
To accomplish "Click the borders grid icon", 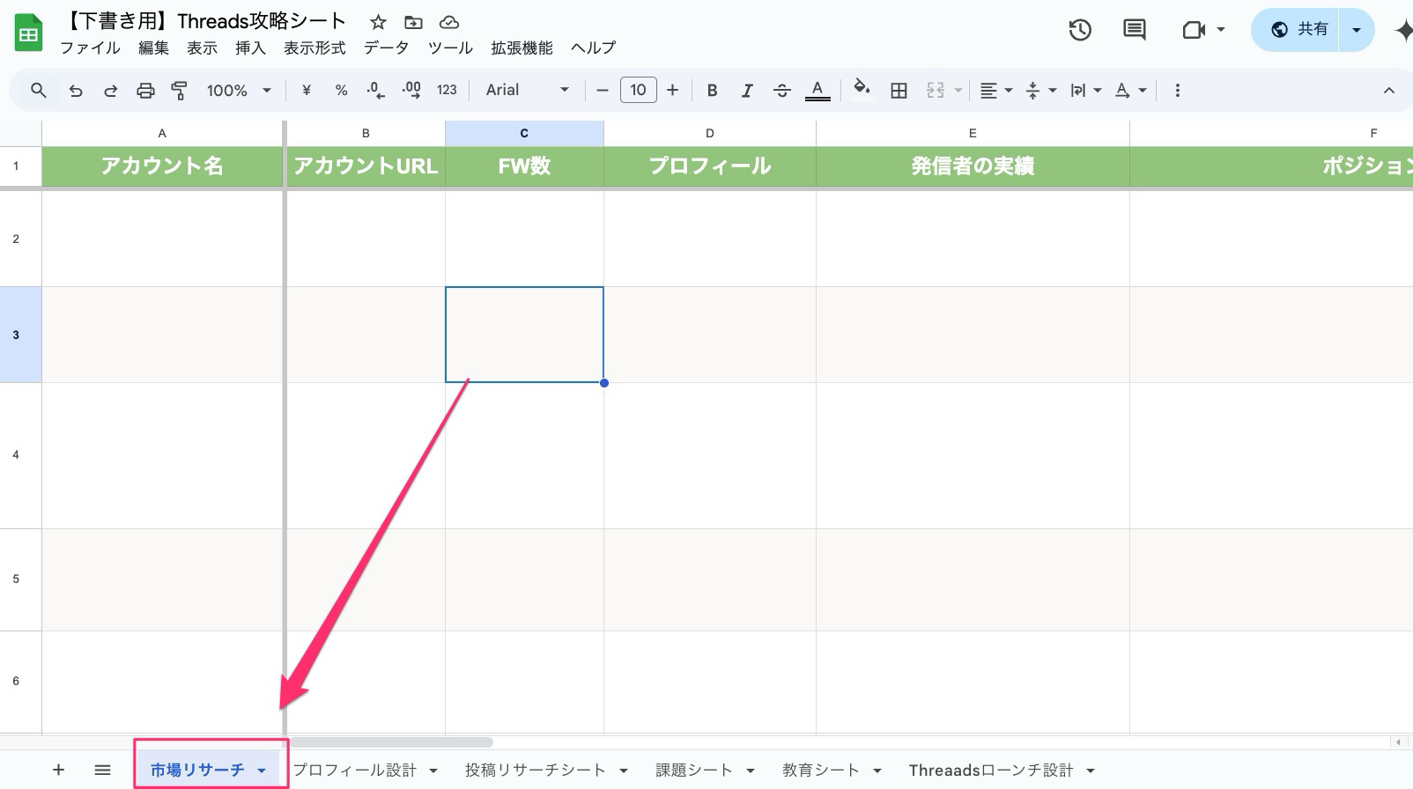I will click(899, 90).
